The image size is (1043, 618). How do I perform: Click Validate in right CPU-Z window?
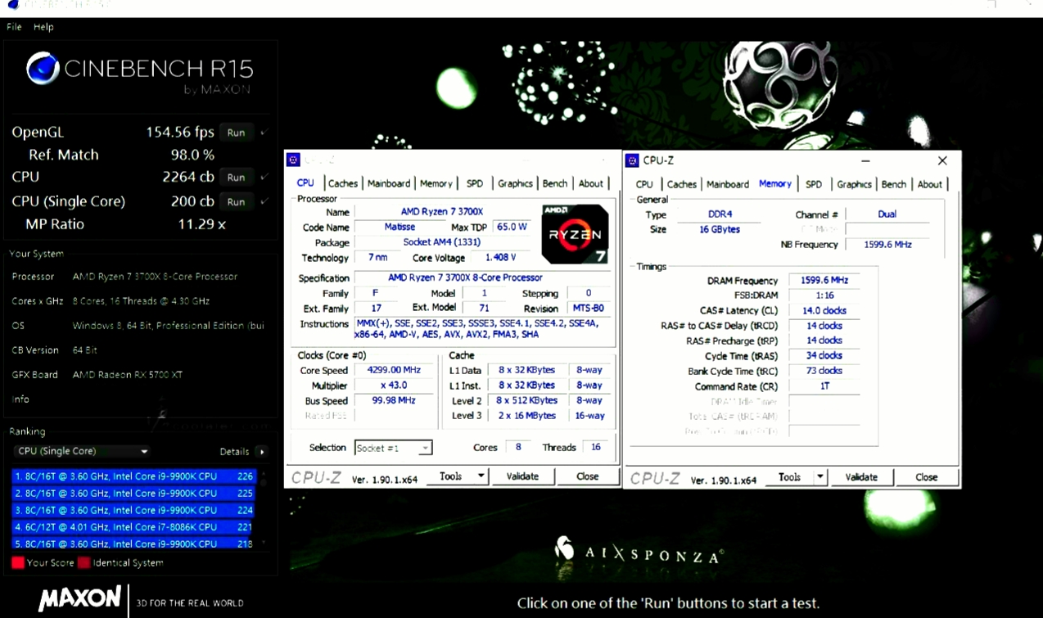(x=861, y=477)
